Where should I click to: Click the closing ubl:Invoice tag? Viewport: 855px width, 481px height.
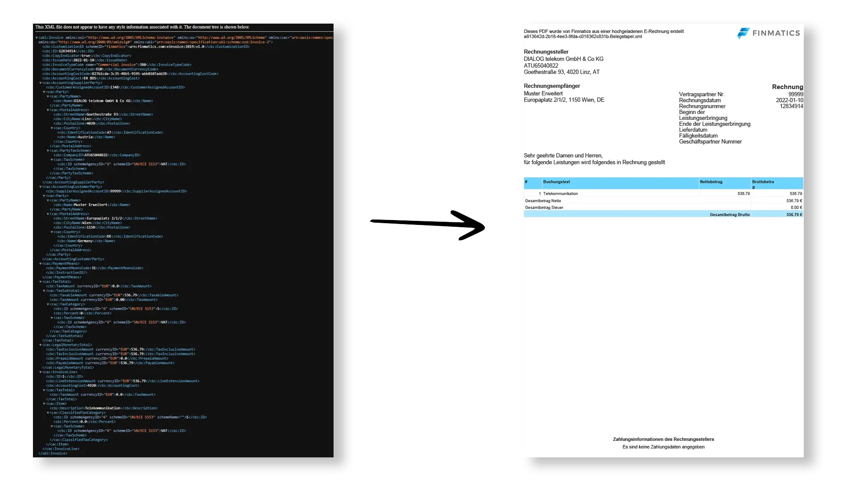point(53,453)
